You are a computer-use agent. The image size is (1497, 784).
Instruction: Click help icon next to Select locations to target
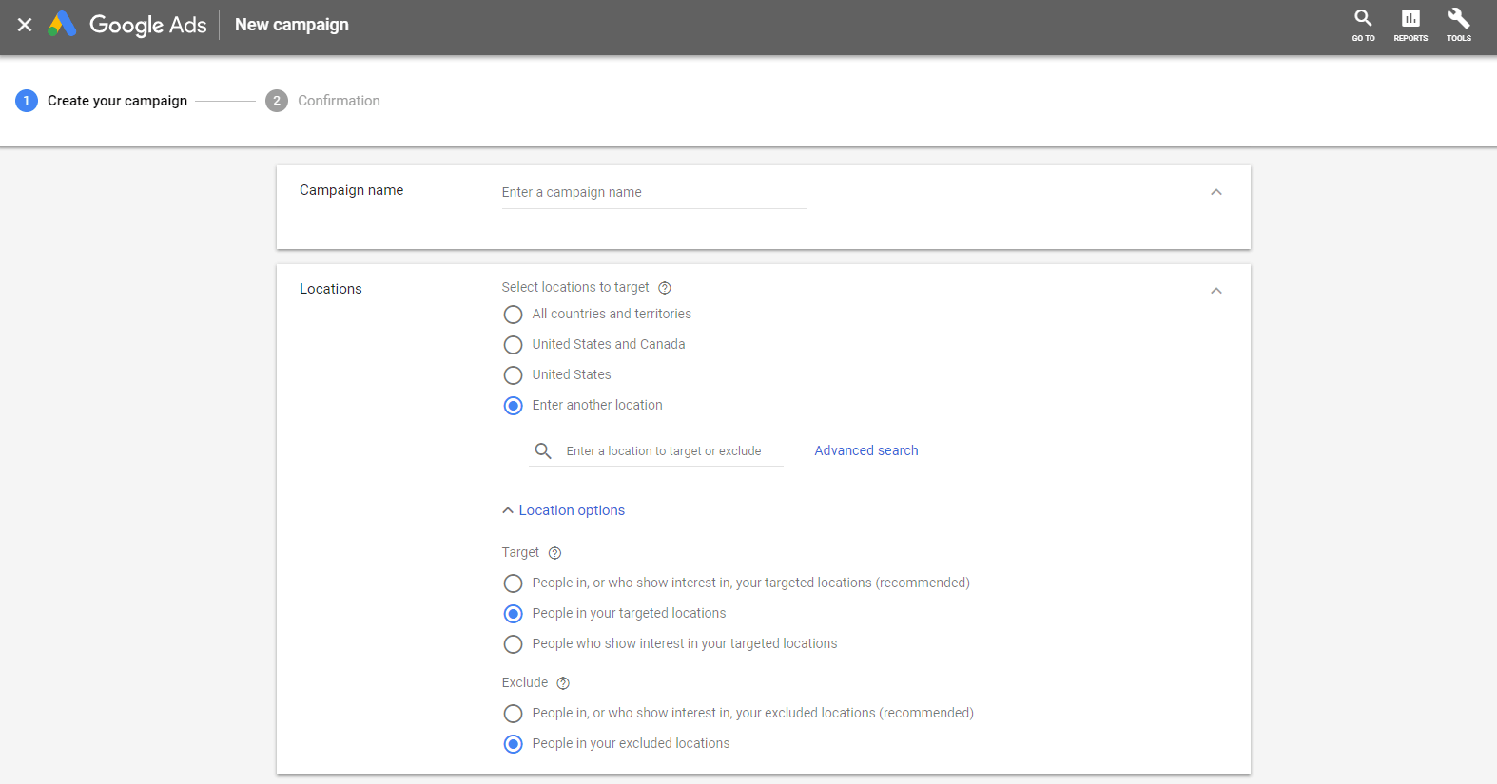click(x=665, y=288)
